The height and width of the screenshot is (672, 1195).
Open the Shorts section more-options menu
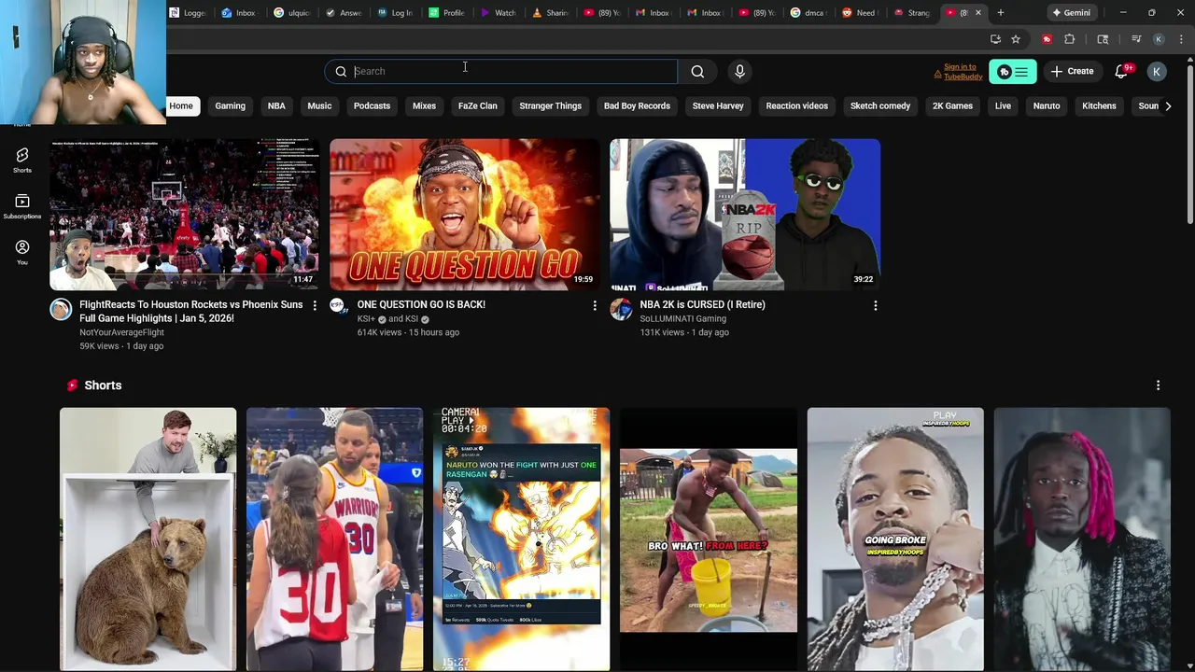point(1158,385)
